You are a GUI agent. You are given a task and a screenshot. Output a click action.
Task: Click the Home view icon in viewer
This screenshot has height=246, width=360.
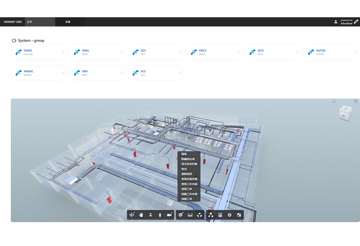pyautogui.click(x=334, y=101)
